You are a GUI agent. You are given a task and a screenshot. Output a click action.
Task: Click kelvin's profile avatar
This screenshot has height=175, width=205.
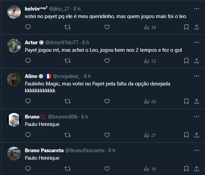coord(14,12)
